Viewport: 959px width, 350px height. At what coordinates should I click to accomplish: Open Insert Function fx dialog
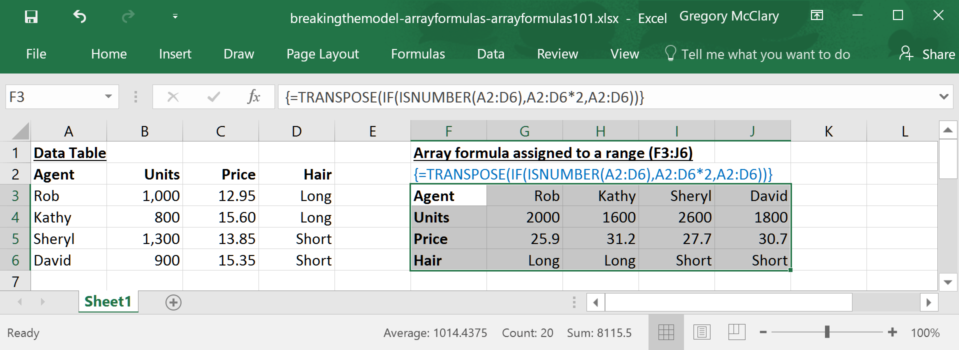click(x=254, y=96)
